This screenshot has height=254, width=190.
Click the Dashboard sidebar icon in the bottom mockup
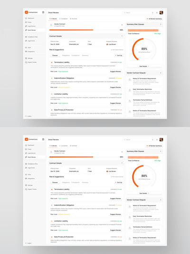click(x=26, y=145)
